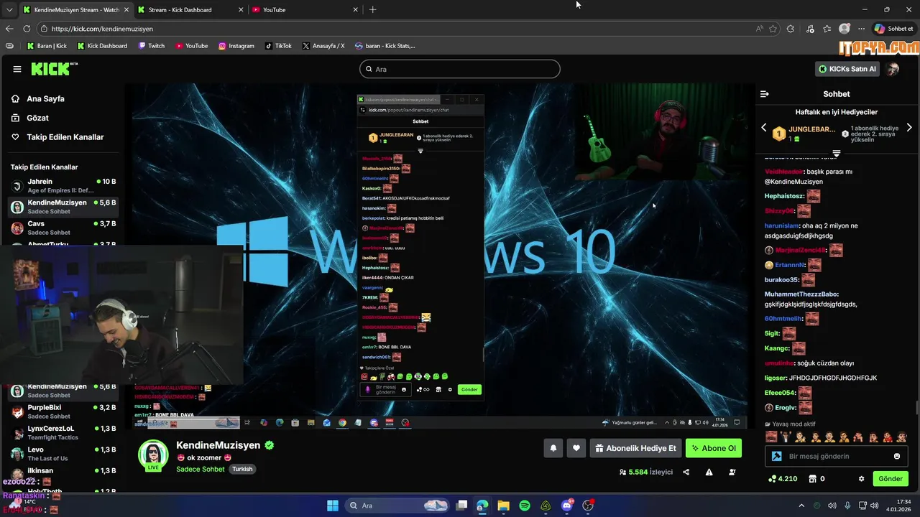Viewport: 920px width, 517px height.
Task: Click the chat shop icon showing 0
Action: tap(816, 479)
